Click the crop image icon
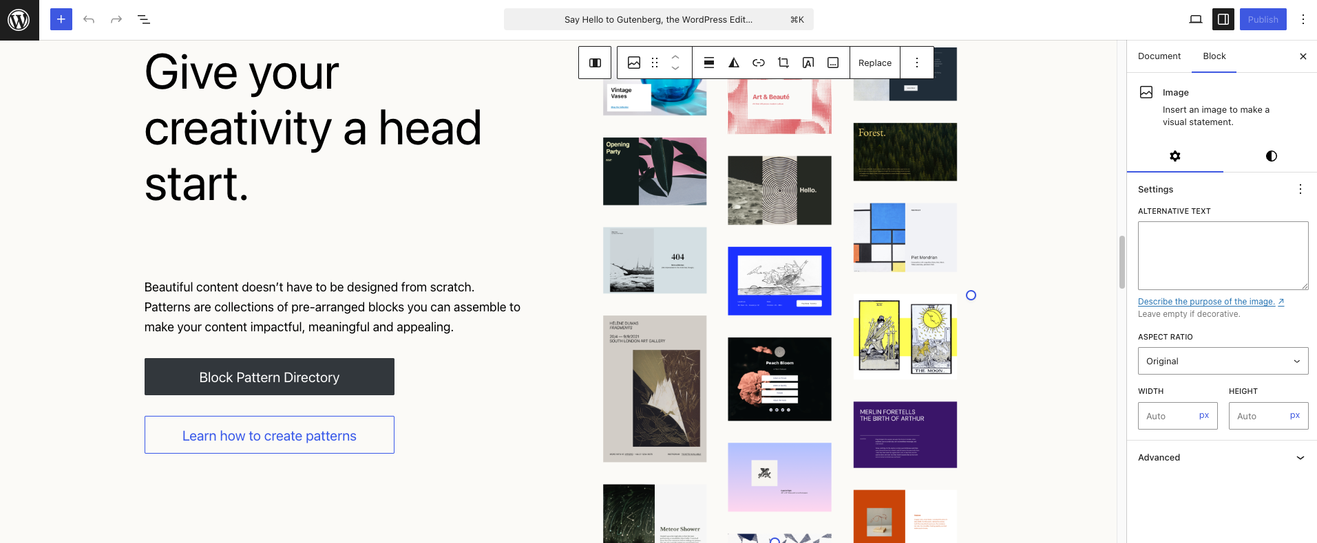Image resolution: width=1317 pixels, height=543 pixels. 783,63
